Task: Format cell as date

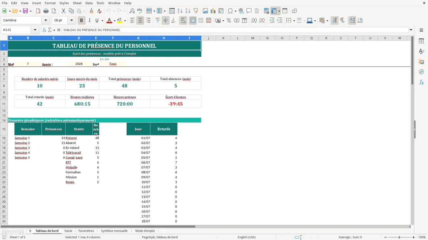Action: 245,21
